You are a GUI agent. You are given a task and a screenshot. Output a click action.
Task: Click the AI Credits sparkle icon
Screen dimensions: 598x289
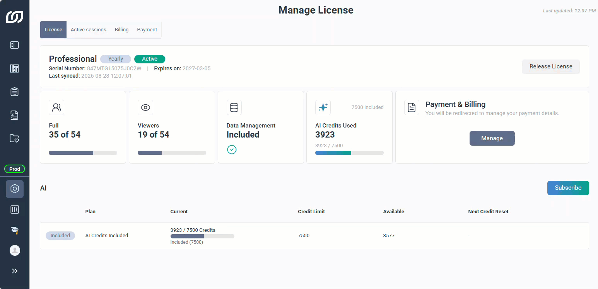point(323,107)
